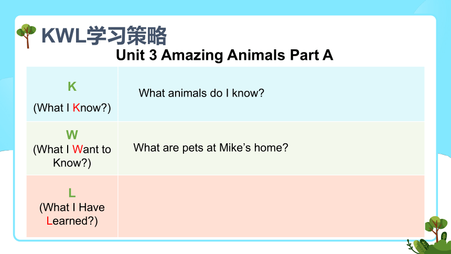
Task: Click the red K in Know
Action: click(x=76, y=108)
